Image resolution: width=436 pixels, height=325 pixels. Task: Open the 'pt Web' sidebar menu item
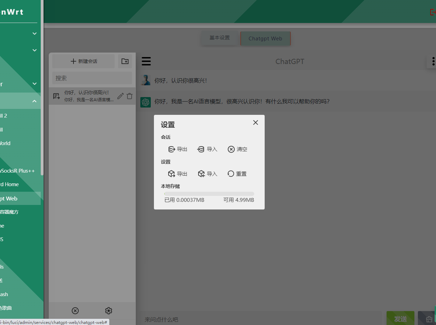(x=20, y=198)
